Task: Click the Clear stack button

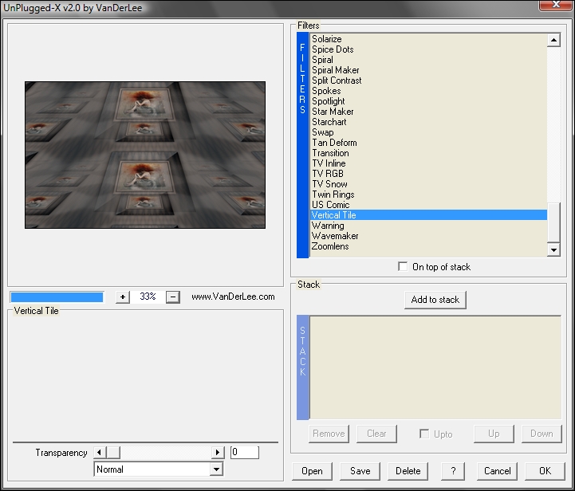Action: click(376, 434)
